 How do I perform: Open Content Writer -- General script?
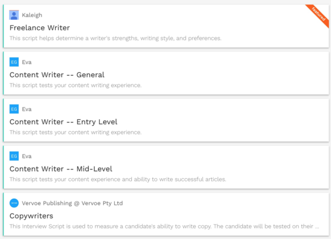57,75
